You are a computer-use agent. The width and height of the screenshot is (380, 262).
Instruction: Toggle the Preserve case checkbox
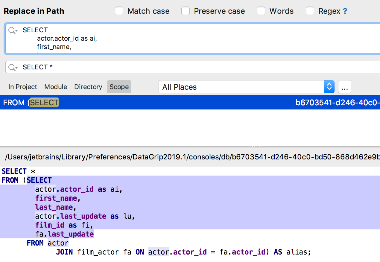186,11
